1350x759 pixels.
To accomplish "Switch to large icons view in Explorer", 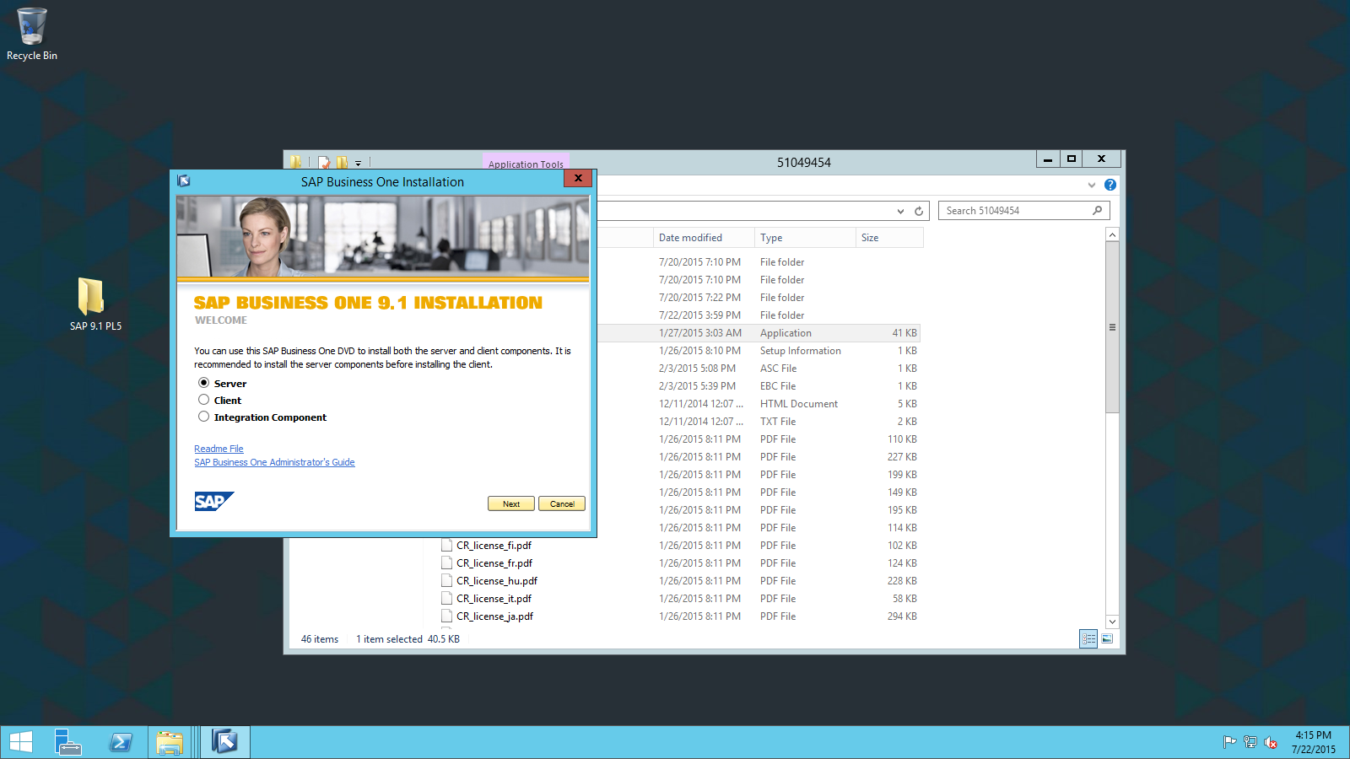I will (1107, 639).
